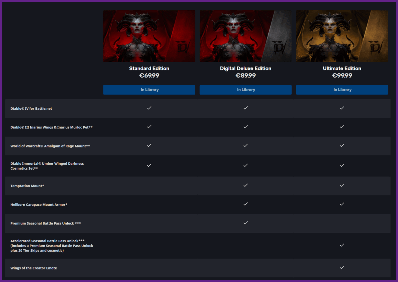398x282 pixels.
Task: Click Standard Edition checkmark for Inarius Wings row
Action: coord(149,127)
